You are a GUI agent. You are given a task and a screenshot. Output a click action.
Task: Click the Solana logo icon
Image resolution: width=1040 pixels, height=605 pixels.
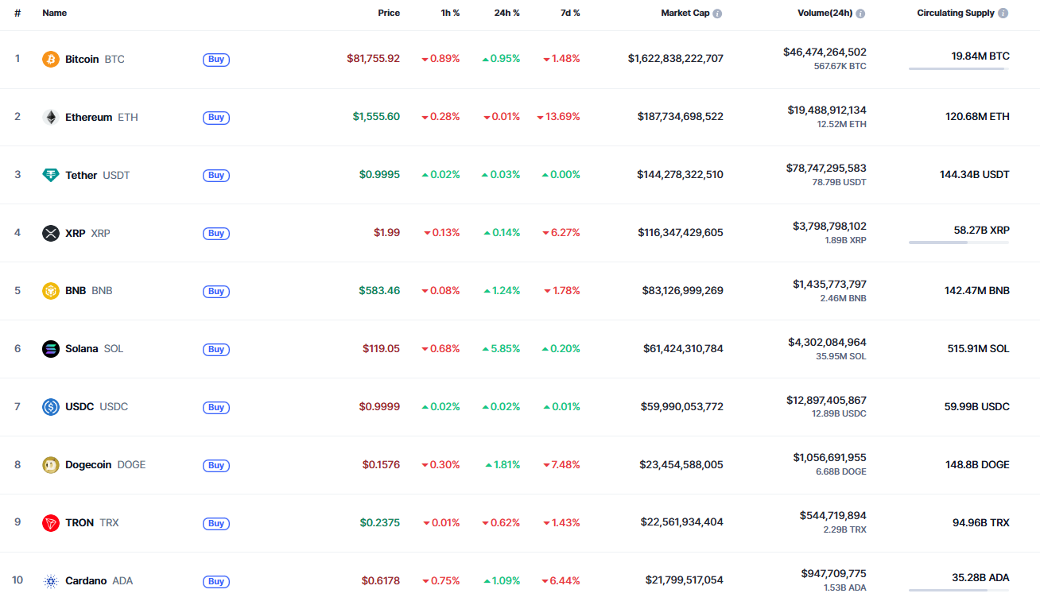(x=51, y=349)
